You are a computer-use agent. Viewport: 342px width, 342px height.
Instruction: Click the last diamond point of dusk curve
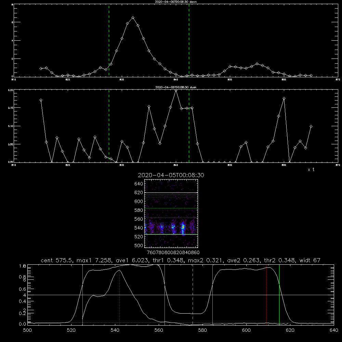[311, 126]
